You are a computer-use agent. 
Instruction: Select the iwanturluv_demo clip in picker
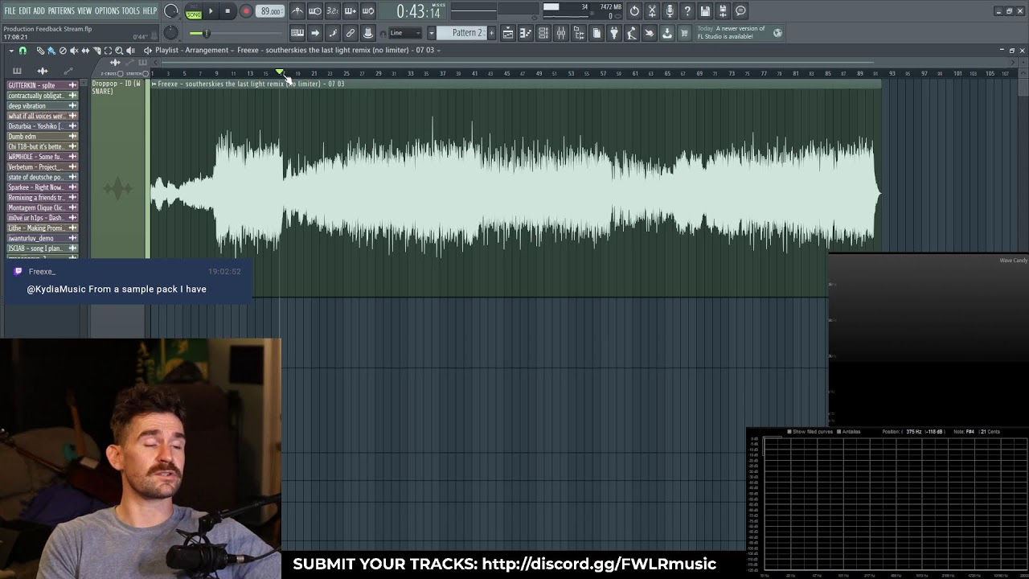pos(43,238)
